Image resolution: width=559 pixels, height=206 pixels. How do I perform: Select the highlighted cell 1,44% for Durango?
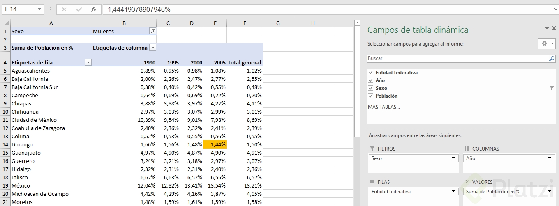click(x=215, y=144)
